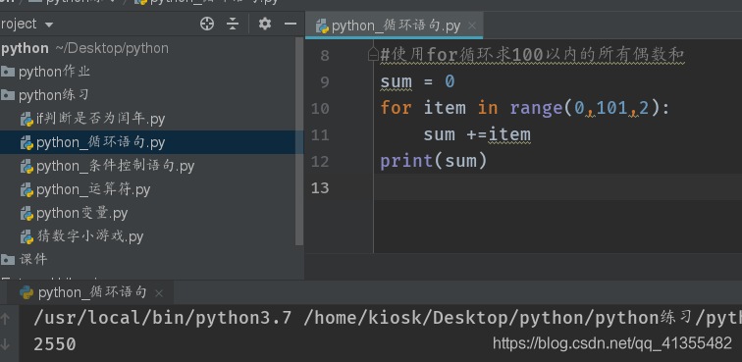
Task: Click the python3.7 command path in console
Action: (x=162, y=318)
